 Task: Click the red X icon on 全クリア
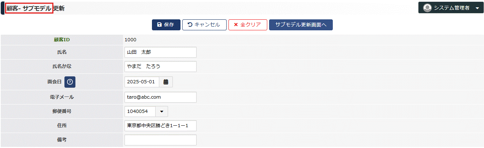pyautogui.click(x=236, y=25)
